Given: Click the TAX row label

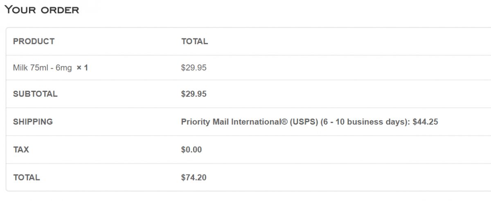Looking at the screenshot, I should [21, 150].
